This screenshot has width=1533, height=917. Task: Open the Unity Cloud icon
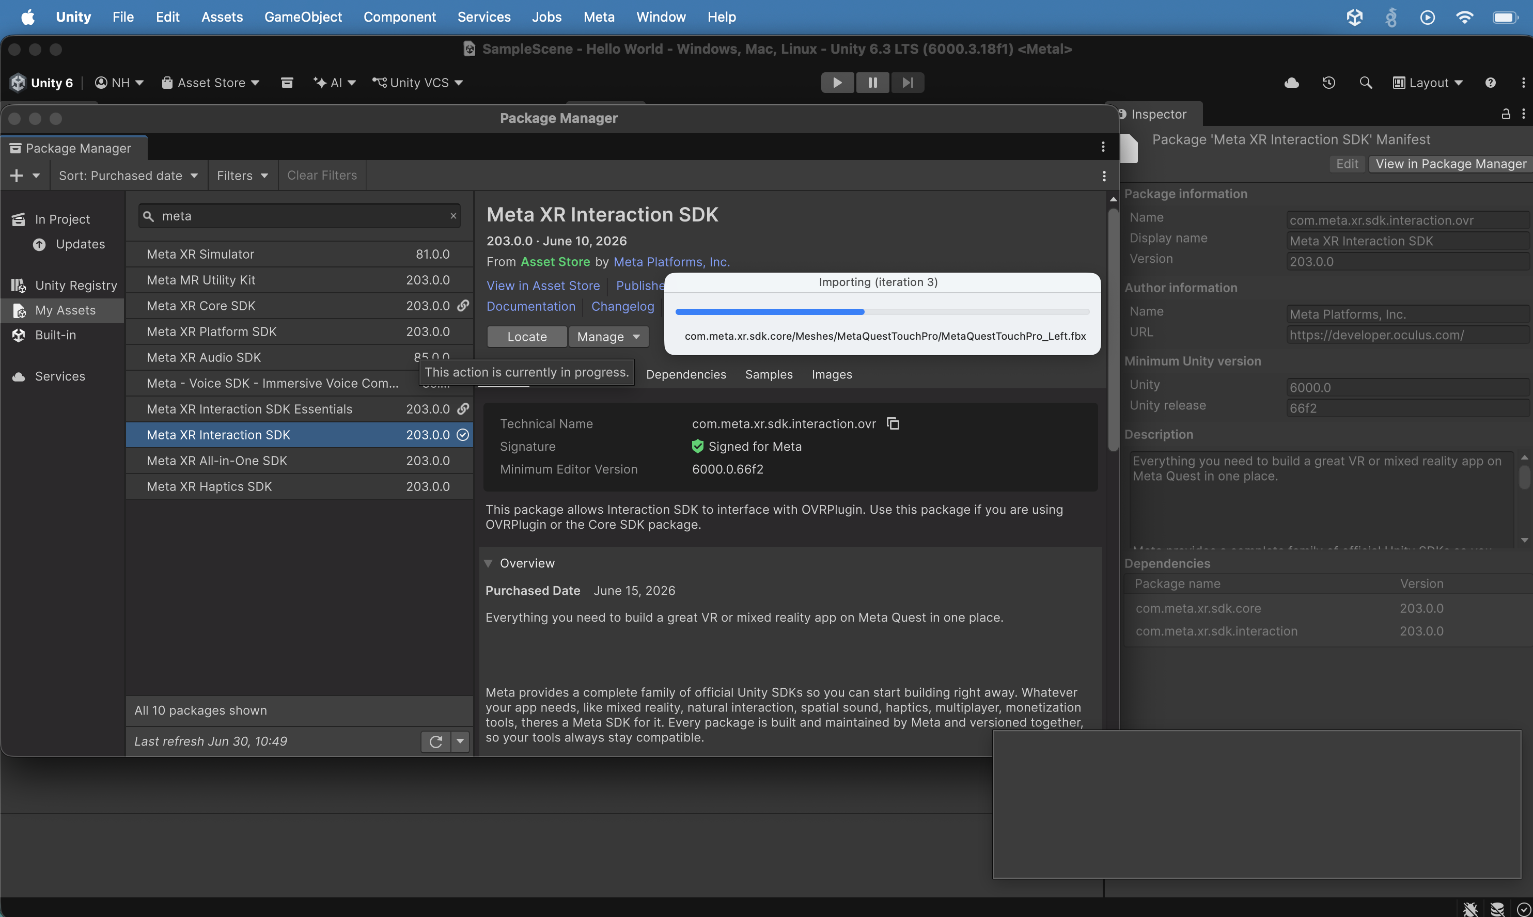[x=1291, y=82]
